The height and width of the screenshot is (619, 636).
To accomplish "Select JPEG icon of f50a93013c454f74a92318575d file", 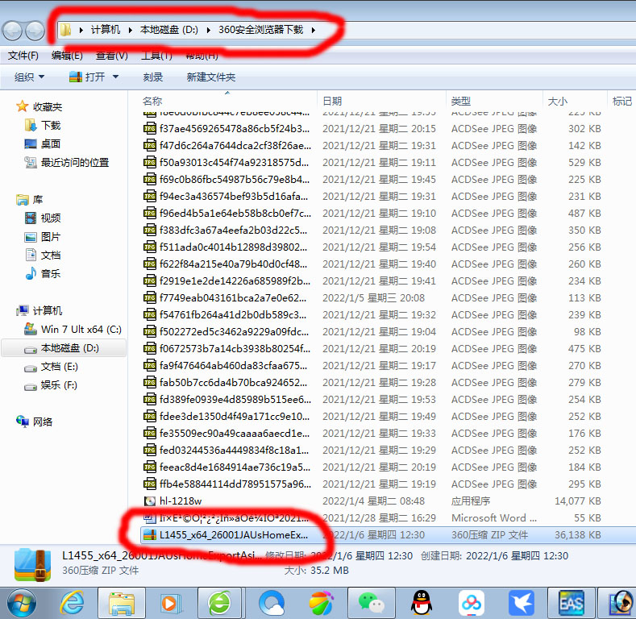I will [x=150, y=163].
